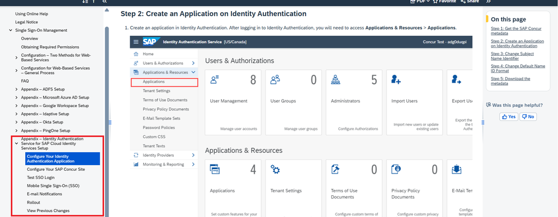Viewport: 558px width, 217px height.
Task: Expand the Appendix – ADFS Setup node
Action: [x=16, y=89]
